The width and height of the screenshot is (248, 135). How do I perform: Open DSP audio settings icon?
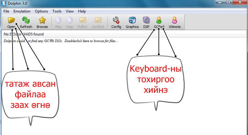pos(146,20)
